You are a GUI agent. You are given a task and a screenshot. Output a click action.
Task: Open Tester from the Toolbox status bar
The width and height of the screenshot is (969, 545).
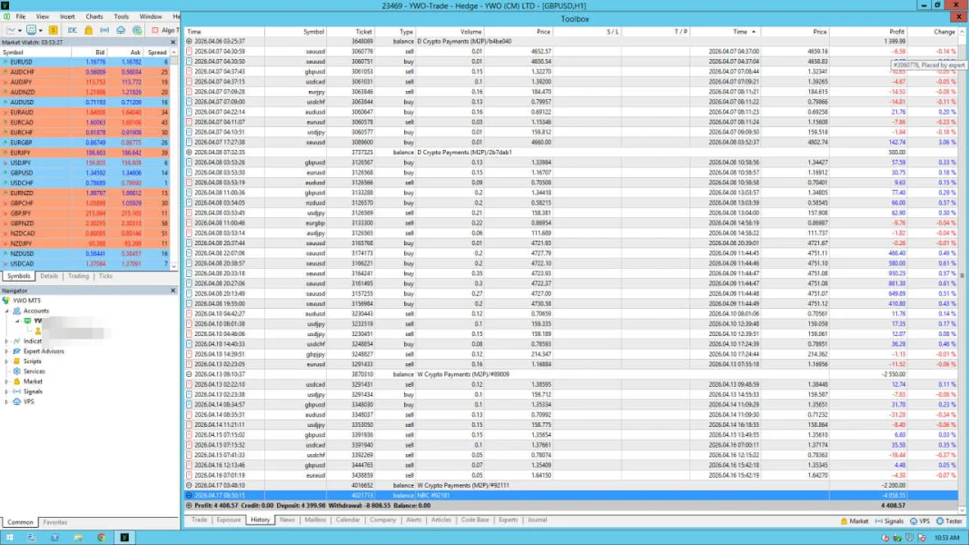click(x=949, y=521)
